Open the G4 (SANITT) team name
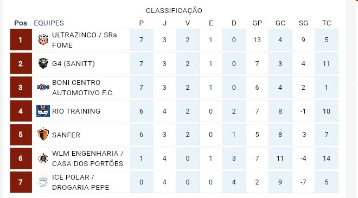Viewport: 358px width, 198px height. point(73,63)
